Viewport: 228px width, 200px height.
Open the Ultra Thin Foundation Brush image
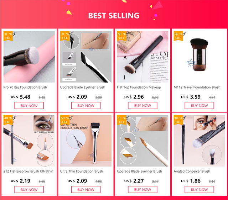pos(86,141)
